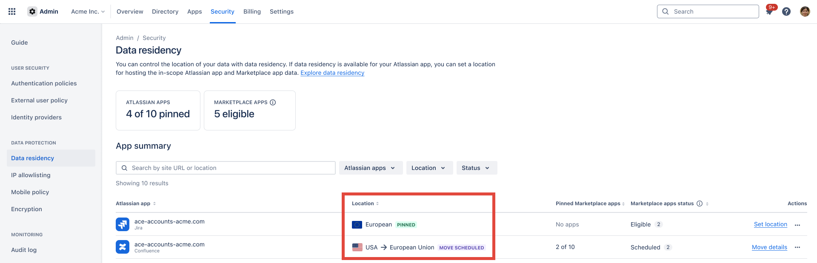Viewport: 817px width, 263px height.
Task: Click the Eligible status in Jira row
Action: point(640,224)
